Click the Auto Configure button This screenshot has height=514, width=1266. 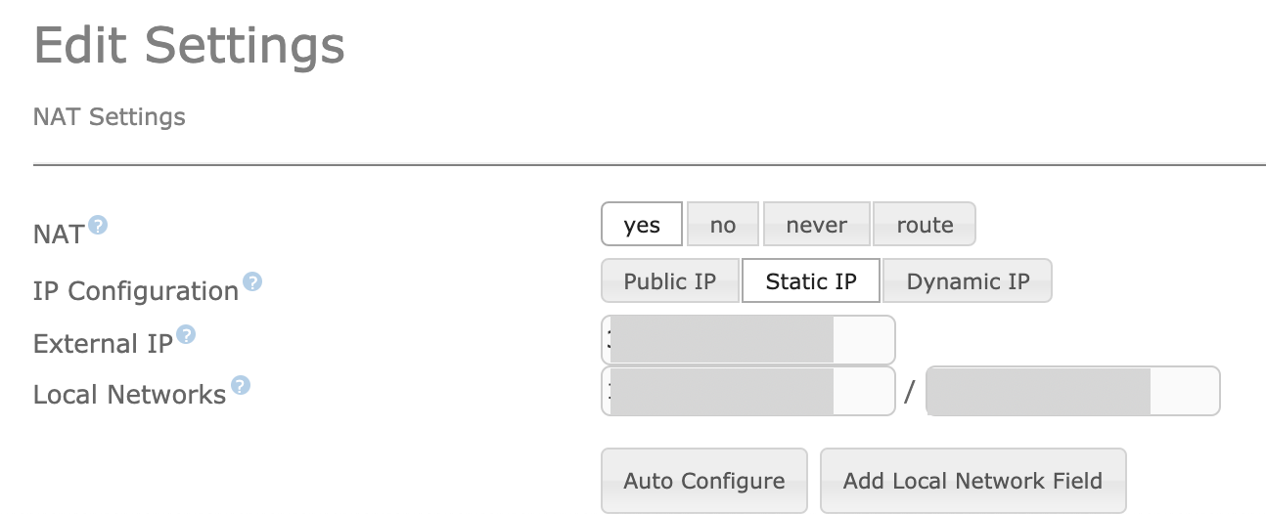[x=704, y=481]
